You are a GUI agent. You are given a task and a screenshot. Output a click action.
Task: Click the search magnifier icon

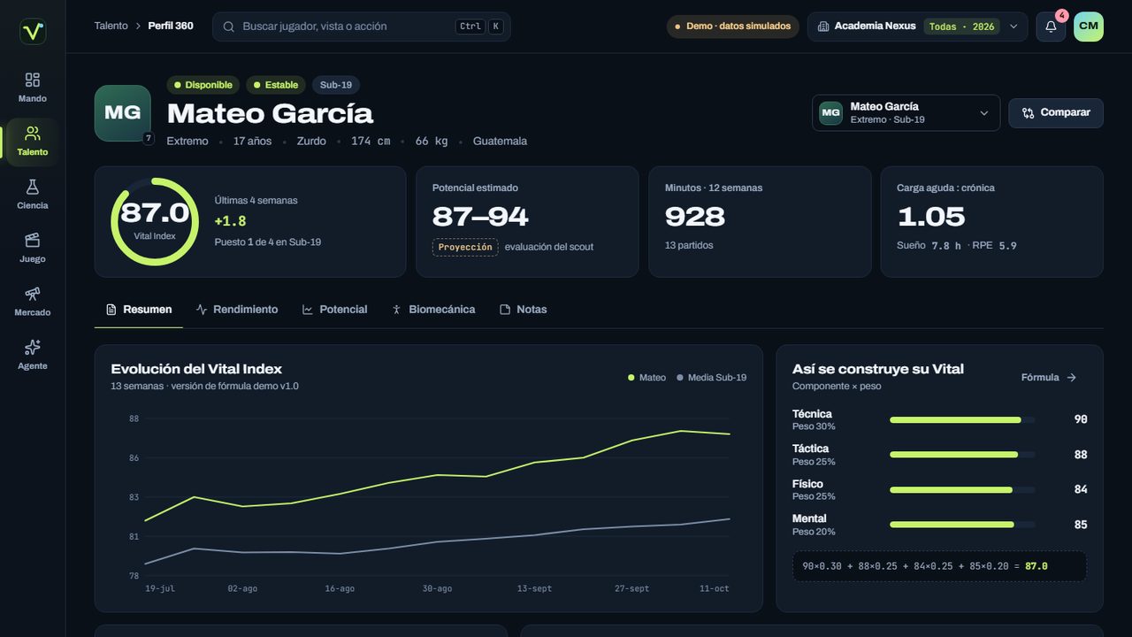[x=228, y=27]
